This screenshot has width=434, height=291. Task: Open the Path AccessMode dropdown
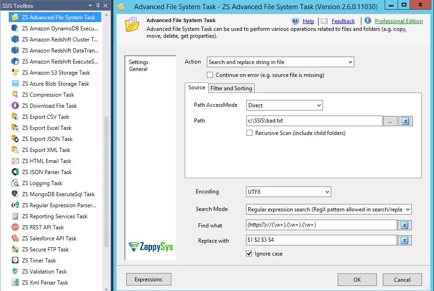319,105
